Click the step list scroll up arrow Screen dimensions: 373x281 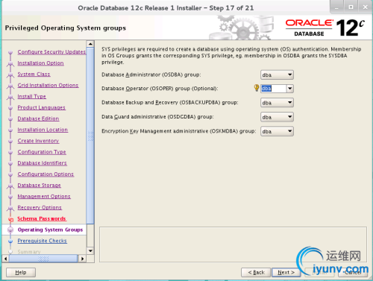(x=90, y=44)
